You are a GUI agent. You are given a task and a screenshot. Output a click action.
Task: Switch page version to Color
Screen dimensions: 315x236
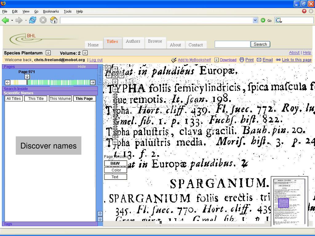click(x=116, y=170)
